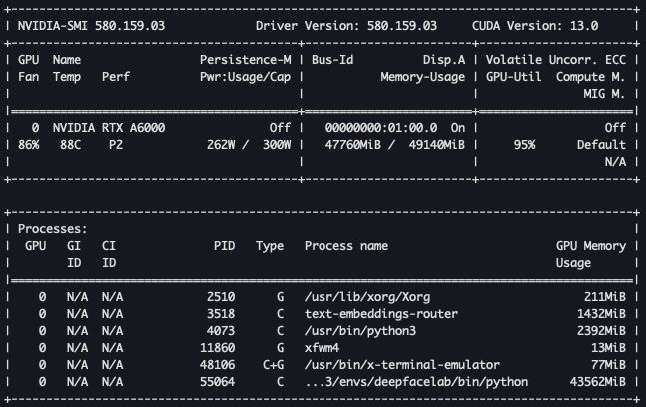646x407 pixels.
Task: Select the Memory-Usage header text
Action: pos(423,77)
